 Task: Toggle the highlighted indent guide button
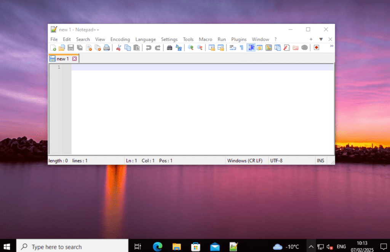(251, 48)
